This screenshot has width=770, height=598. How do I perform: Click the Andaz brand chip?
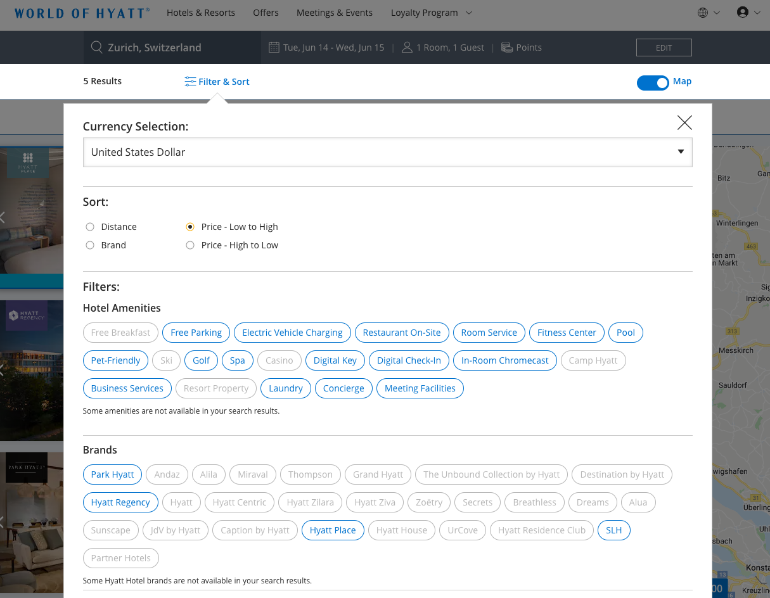click(x=167, y=474)
